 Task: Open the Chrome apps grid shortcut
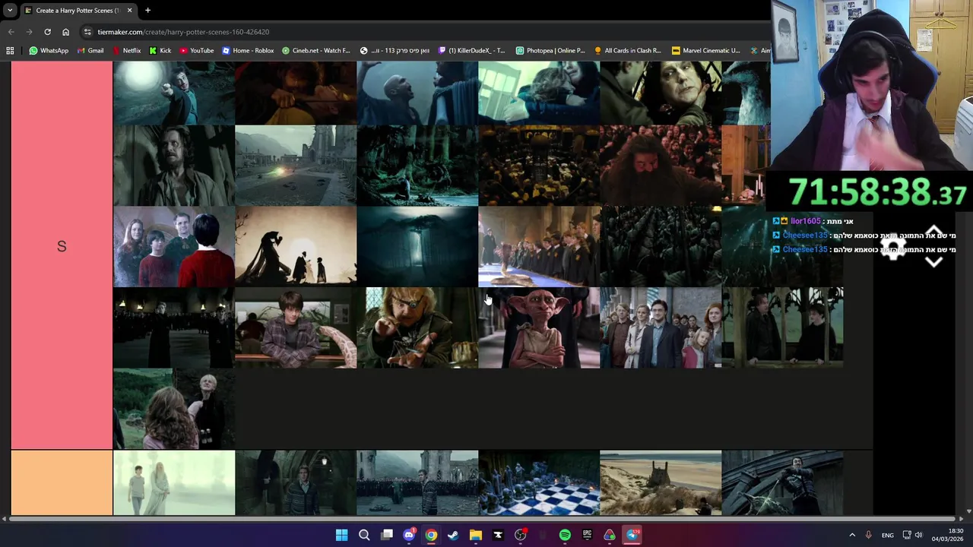click(x=10, y=51)
